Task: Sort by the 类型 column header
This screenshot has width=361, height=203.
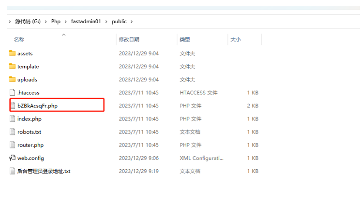Action: pos(185,40)
